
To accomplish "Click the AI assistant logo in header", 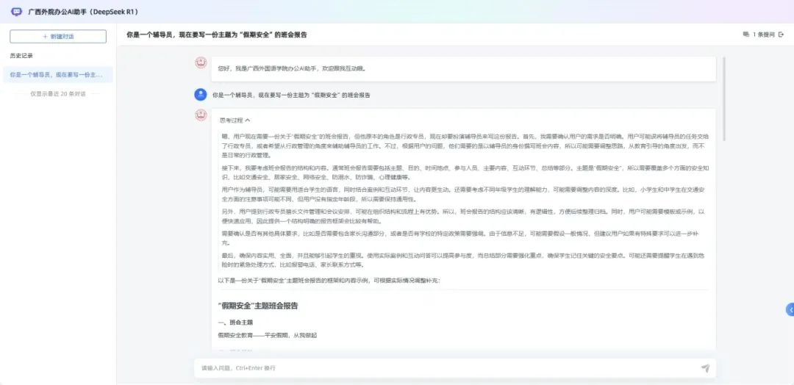I will tap(16, 12).
